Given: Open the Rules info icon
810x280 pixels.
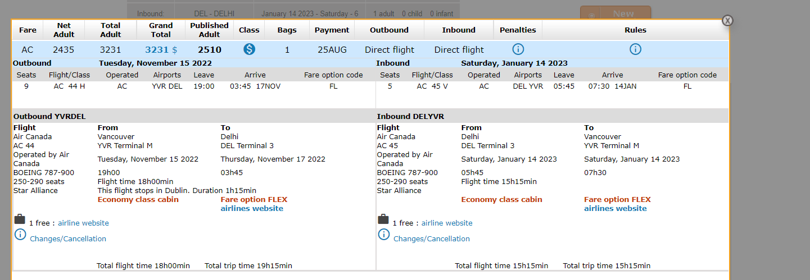Looking at the screenshot, I should point(635,49).
